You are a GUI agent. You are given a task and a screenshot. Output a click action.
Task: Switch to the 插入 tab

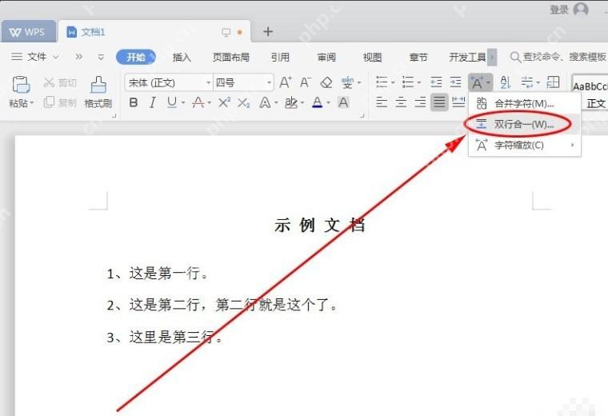point(182,58)
